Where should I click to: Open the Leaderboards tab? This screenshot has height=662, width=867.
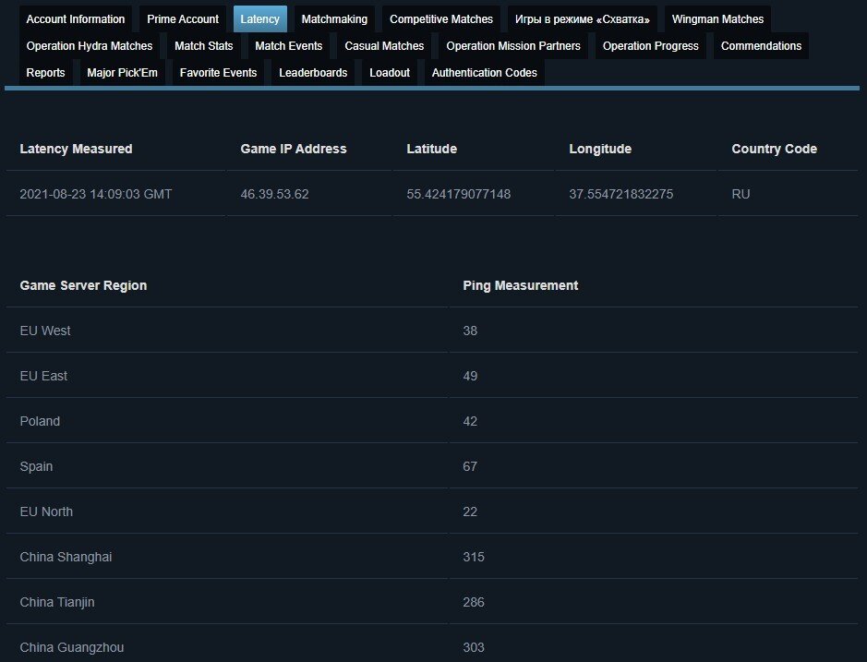coord(313,73)
